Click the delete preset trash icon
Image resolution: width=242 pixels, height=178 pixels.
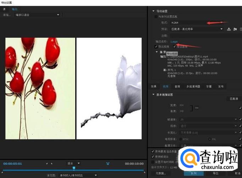[x=240, y=29]
